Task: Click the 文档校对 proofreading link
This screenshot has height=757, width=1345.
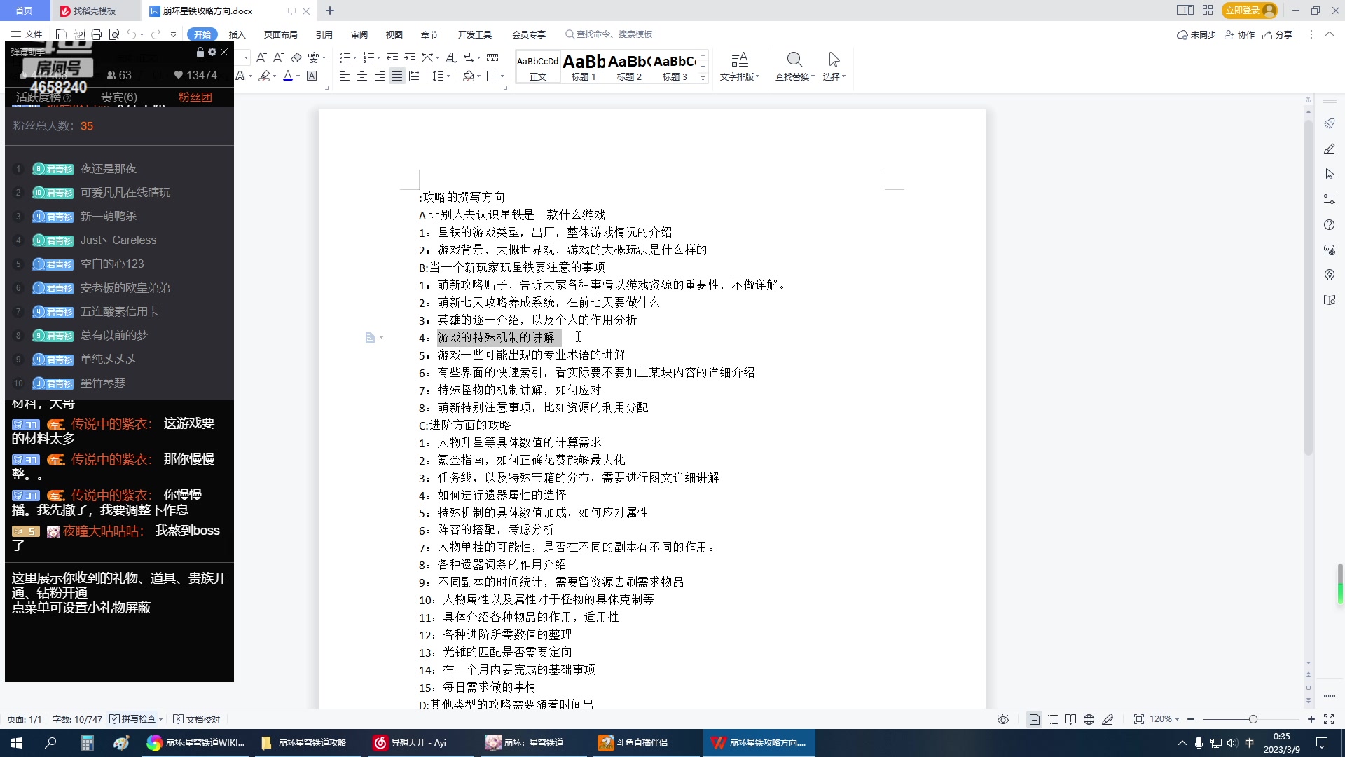Action: 198,719
